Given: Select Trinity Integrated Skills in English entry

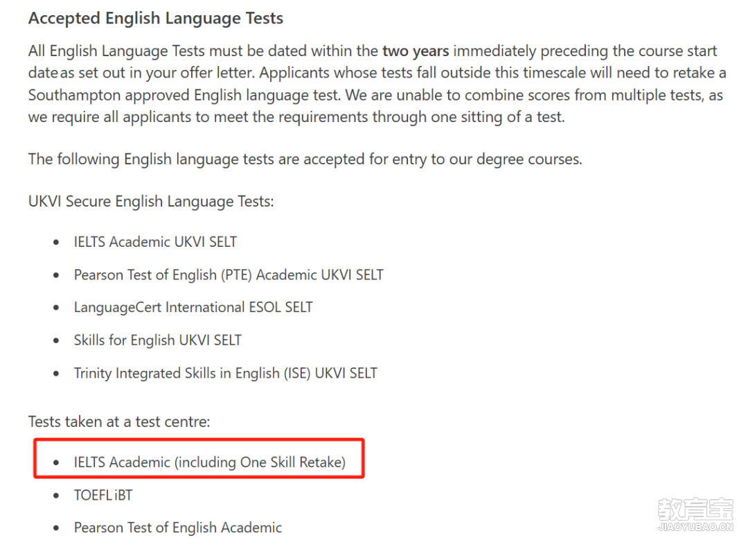Looking at the screenshot, I should point(225,373).
